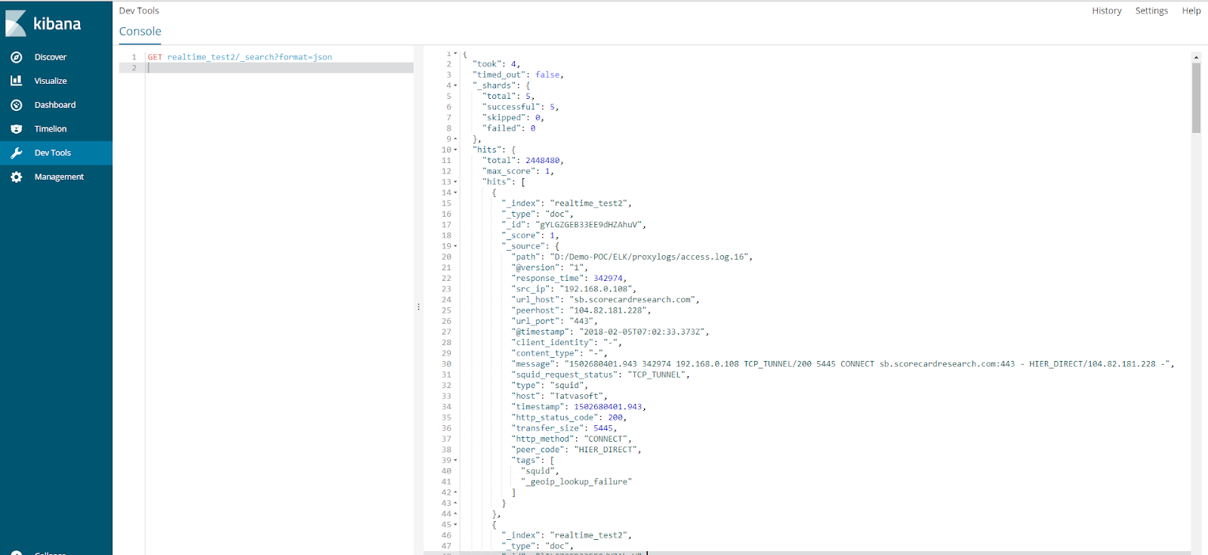The height and width of the screenshot is (555, 1208).
Task: Click the @timestamp value line
Action: (x=610, y=332)
